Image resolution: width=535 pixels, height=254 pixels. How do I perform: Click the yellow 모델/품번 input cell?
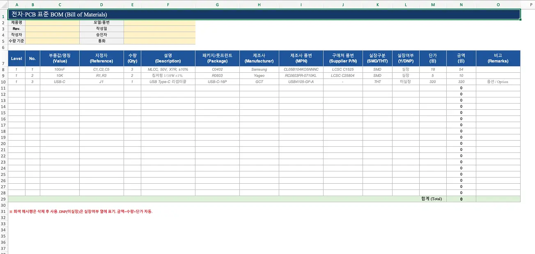pos(160,23)
